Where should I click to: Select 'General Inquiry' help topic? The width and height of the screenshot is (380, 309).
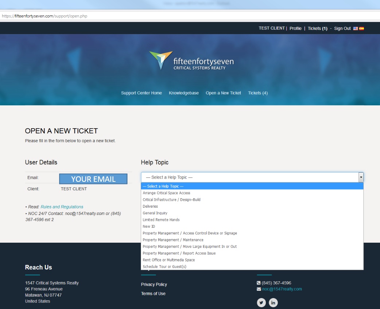(x=155, y=213)
